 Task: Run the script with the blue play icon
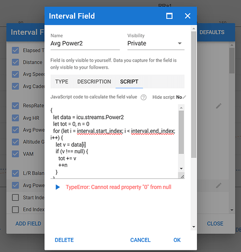pyautogui.click(x=57, y=187)
